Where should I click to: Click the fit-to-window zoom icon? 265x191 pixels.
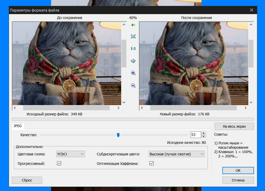pos(133,36)
